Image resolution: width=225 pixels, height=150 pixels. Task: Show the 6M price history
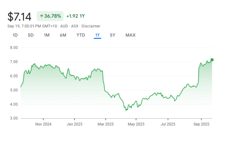coord(63,35)
